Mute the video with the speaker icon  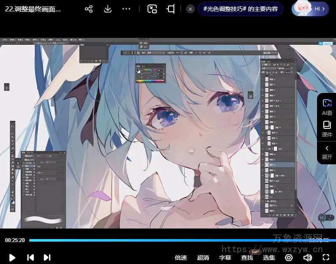click(x=307, y=257)
